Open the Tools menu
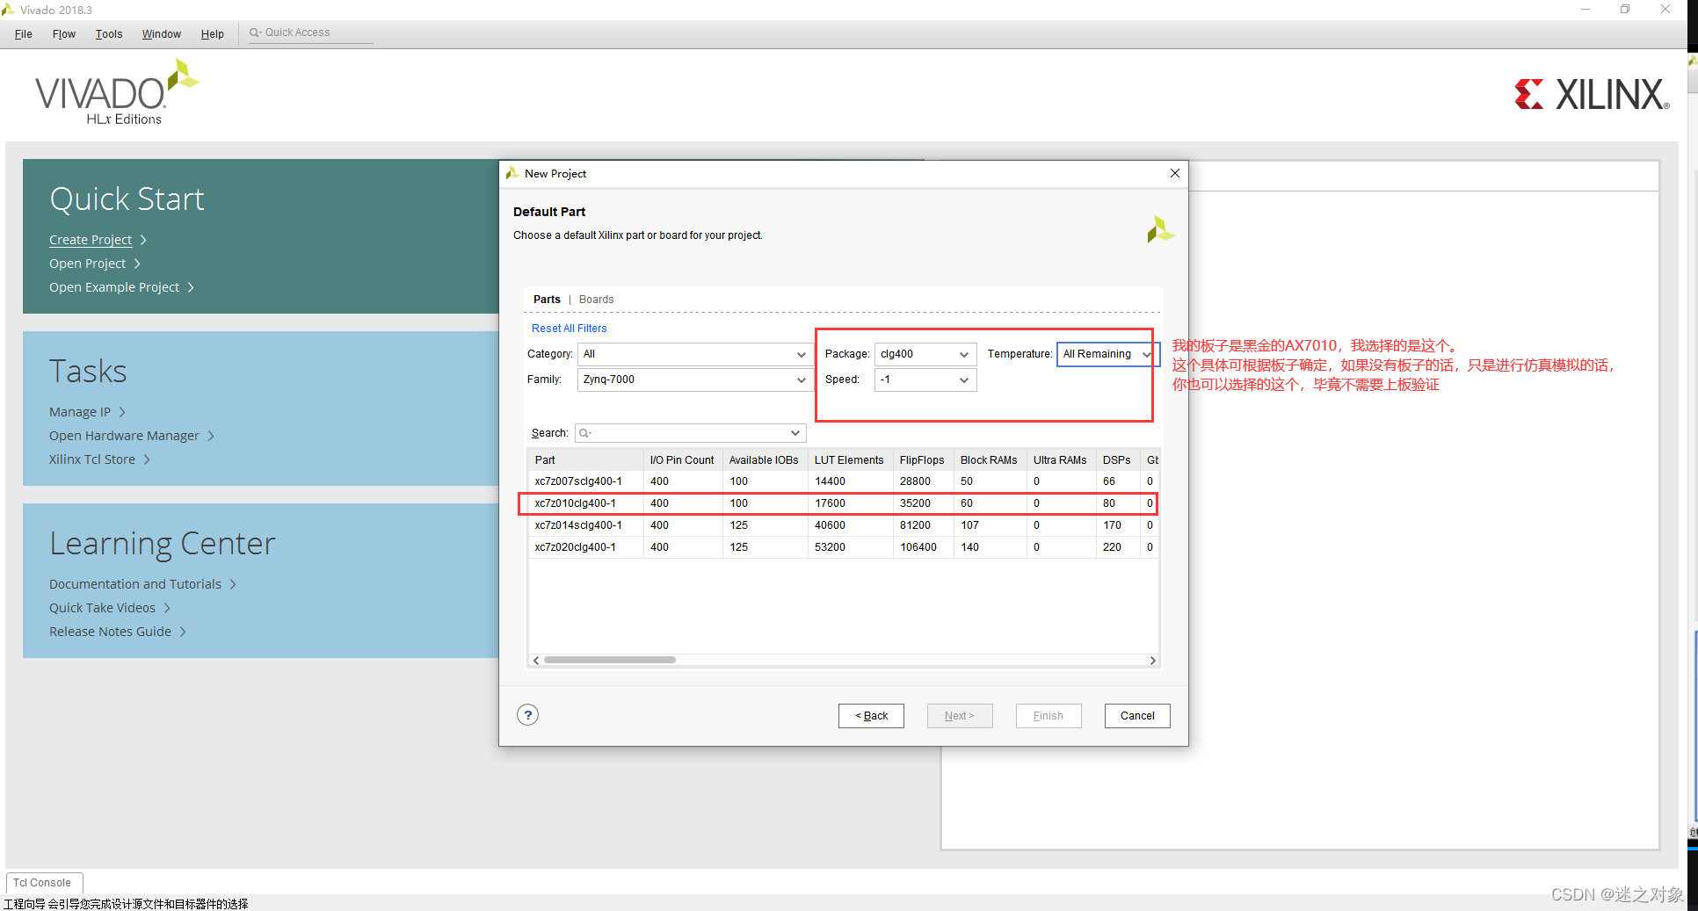The height and width of the screenshot is (911, 1698). tap(109, 34)
